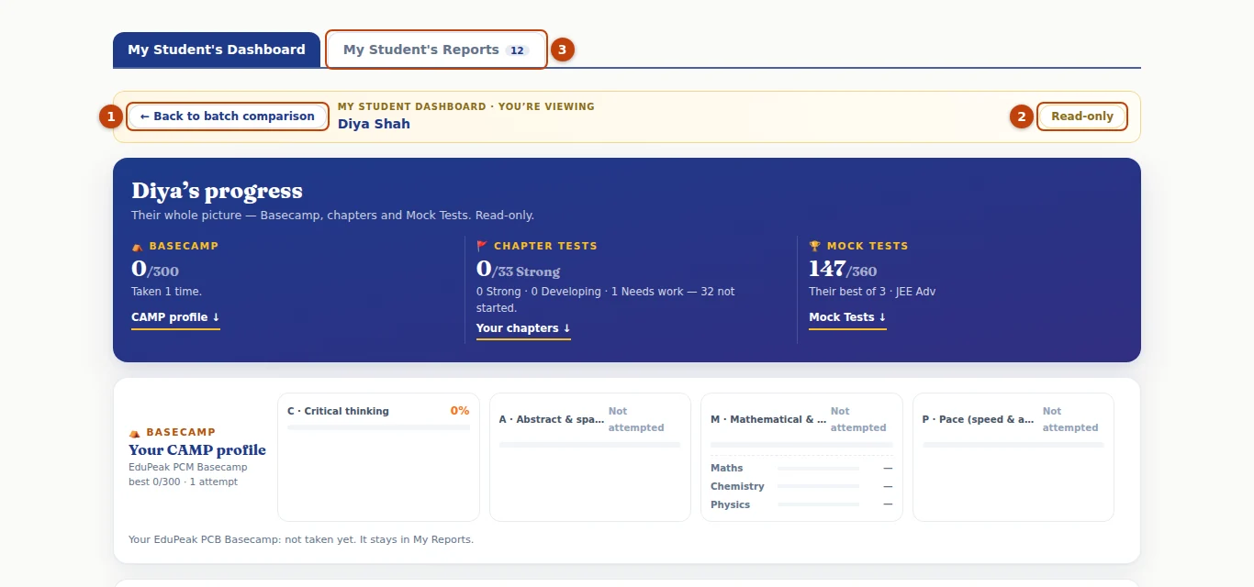Viewport: 1254px width, 587px height.
Task: Click the Physics progress bar
Action: coord(818,504)
